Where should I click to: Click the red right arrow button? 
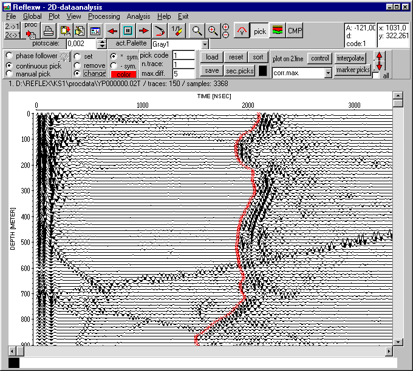(144, 30)
